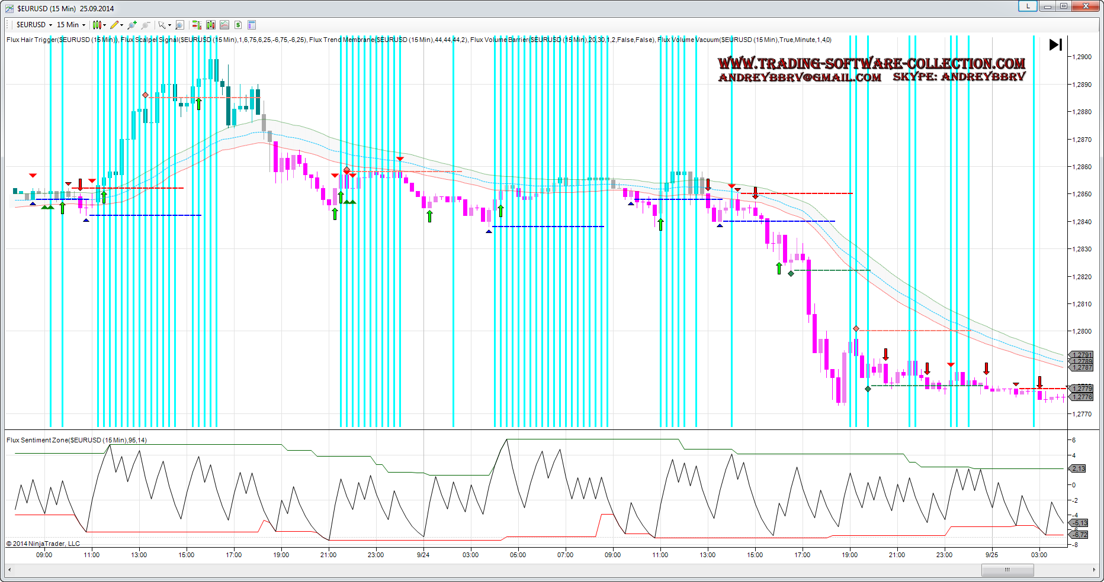Click the zoom in magnifier icon
1104x582 pixels.
coord(131,25)
